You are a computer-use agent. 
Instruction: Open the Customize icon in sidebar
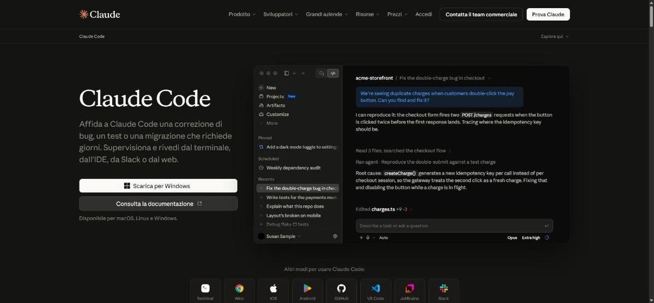point(261,114)
